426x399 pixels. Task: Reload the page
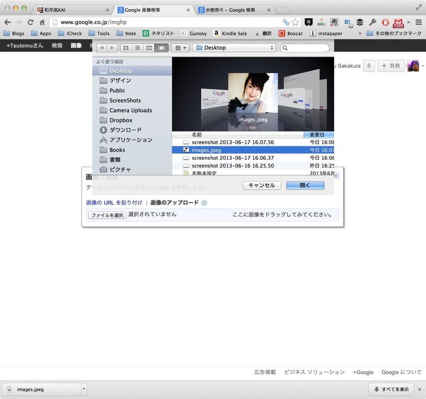(x=30, y=22)
